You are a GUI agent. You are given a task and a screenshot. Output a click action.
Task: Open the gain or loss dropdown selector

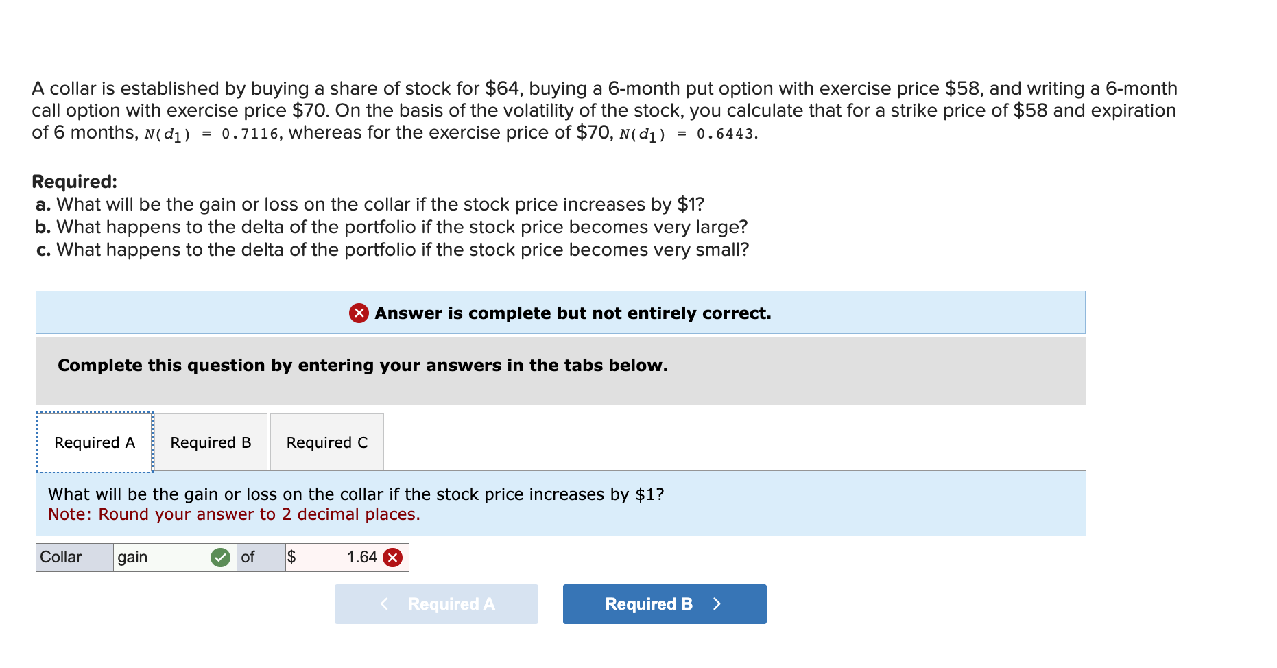[x=165, y=558]
